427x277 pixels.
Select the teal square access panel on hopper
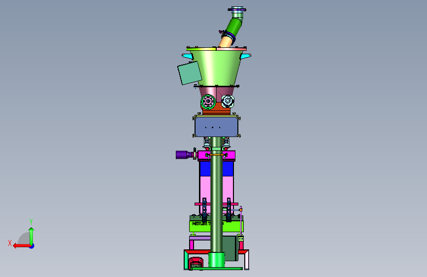coord(190,73)
